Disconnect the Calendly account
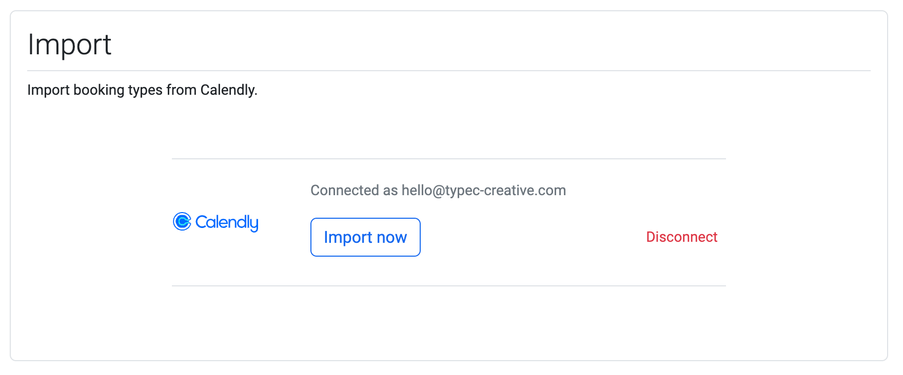Screen dimensions: 903x375 point(681,237)
